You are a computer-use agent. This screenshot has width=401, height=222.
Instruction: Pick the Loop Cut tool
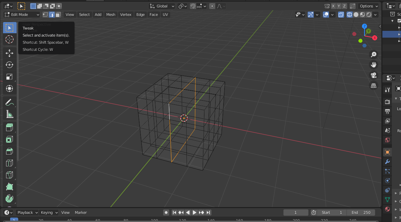9,163
